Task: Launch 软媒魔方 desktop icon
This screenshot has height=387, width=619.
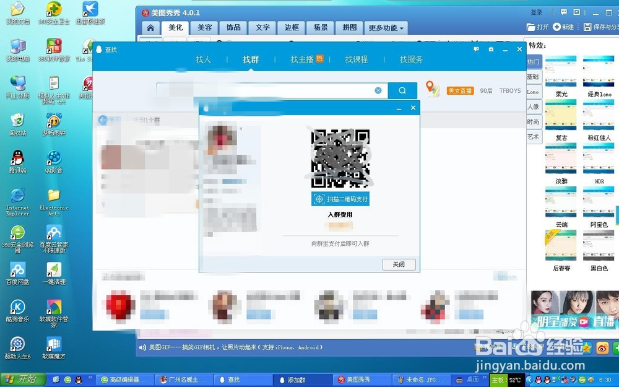Action: pyautogui.click(x=54, y=347)
